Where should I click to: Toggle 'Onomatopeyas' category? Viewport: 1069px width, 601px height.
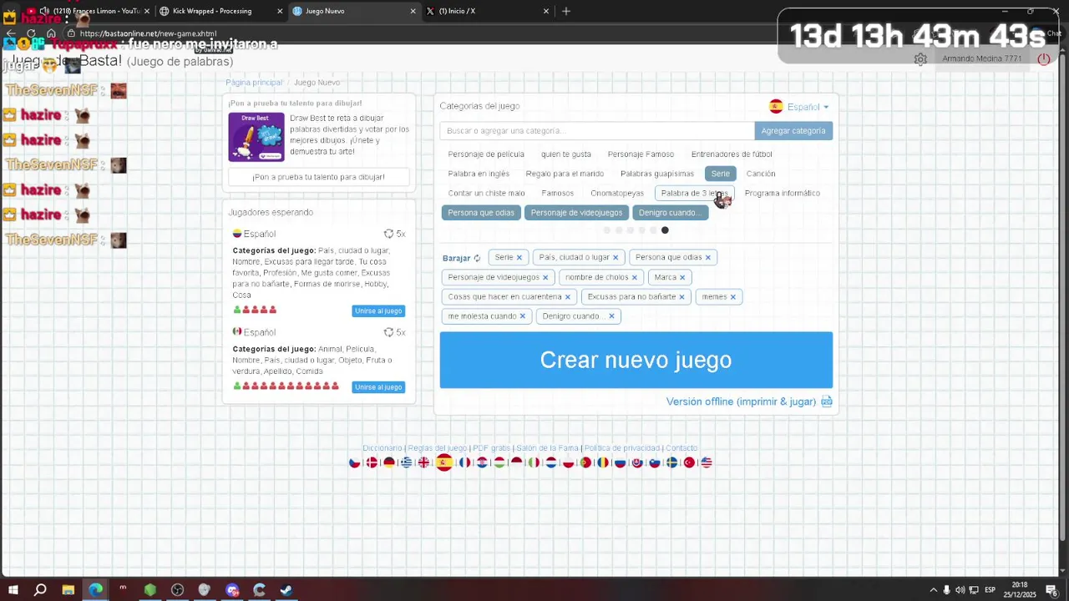[x=617, y=194]
